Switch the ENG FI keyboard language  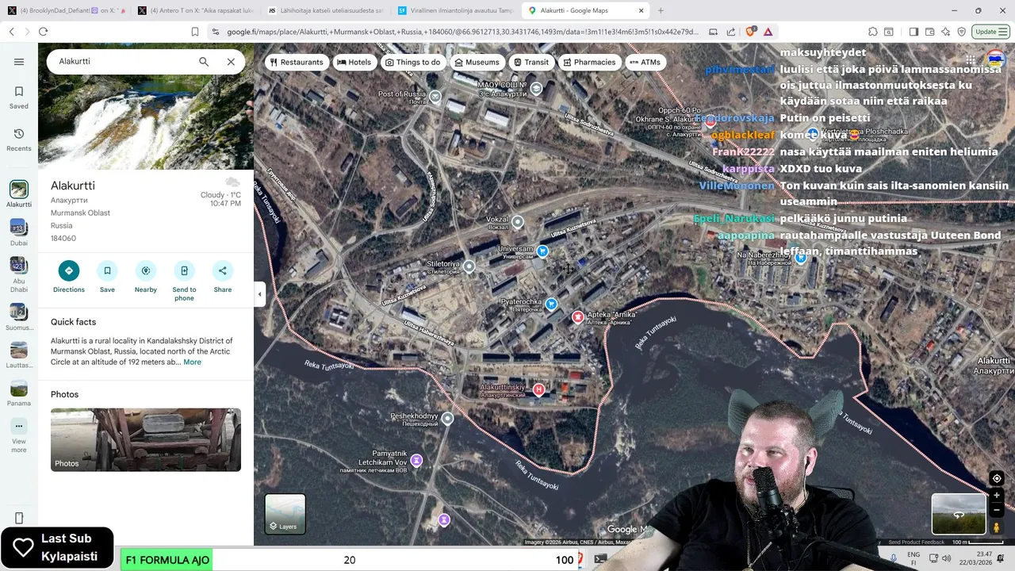click(913, 558)
